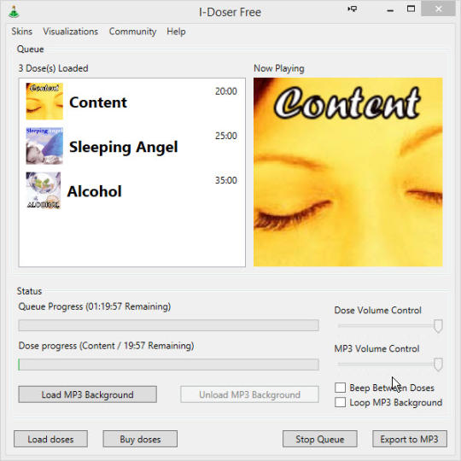Screen dimensions: 461x461
Task: Click the MP3 Volume Control slider handle
Action: coord(438,365)
